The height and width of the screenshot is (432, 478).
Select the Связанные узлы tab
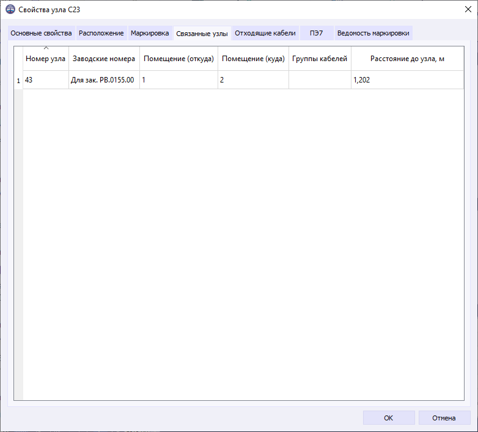(x=202, y=34)
